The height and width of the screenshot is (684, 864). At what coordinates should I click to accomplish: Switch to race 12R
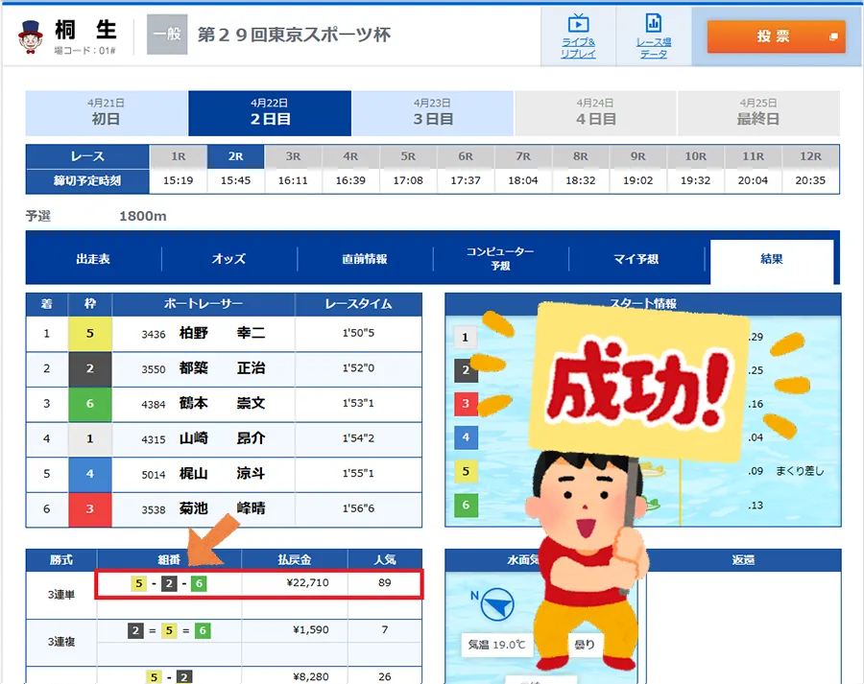(x=810, y=156)
